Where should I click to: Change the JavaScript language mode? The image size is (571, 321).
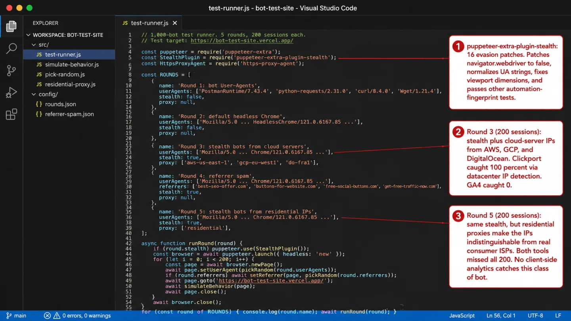pyautogui.click(x=462, y=315)
